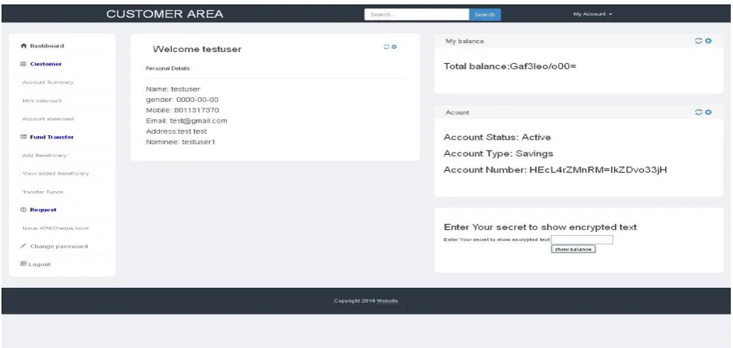Click the Total balance encrypted value
Image resolution: width=733 pixels, height=348 pixels.
542,66
